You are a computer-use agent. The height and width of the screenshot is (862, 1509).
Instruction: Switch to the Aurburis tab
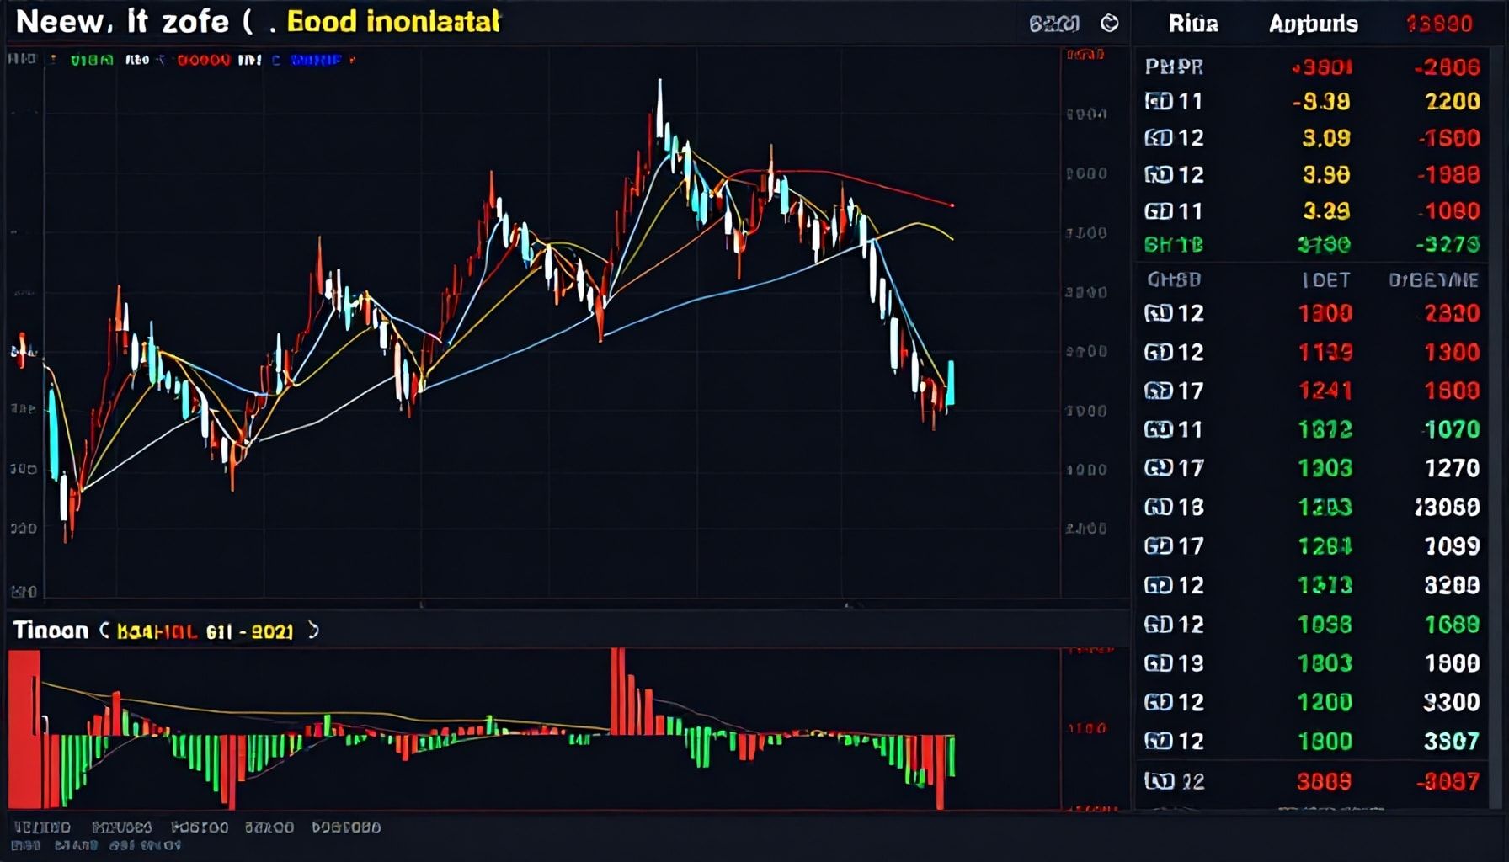point(1313,24)
